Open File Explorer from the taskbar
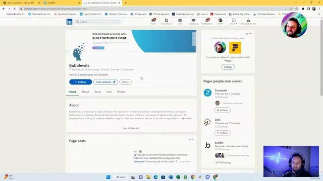Screen dimensions: 323x181 148,177
